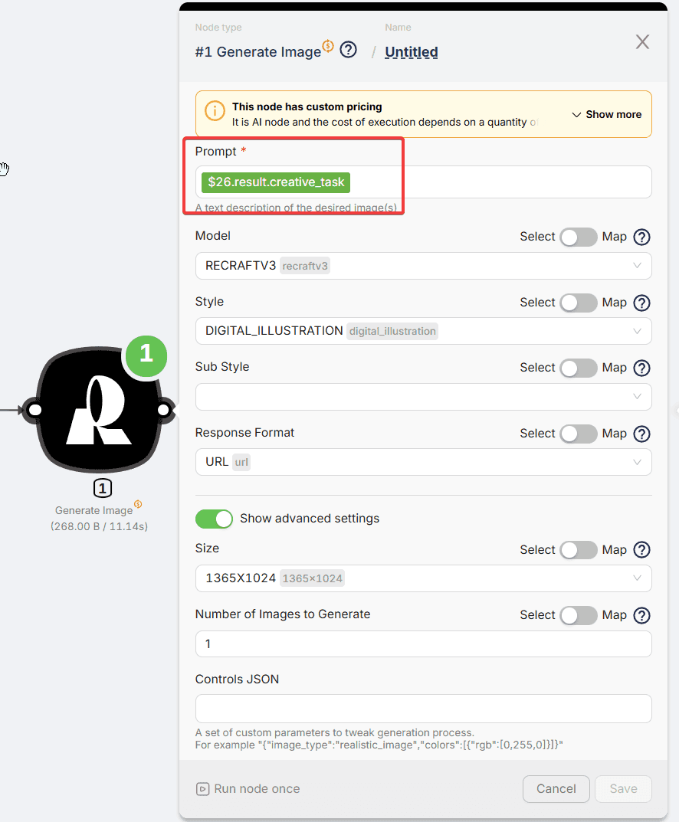
Task: Open help icon next to Generate Image title
Action: (349, 51)
